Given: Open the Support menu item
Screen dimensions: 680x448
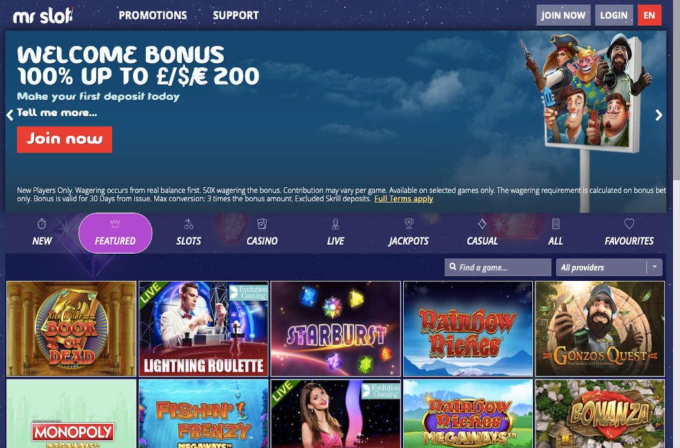Looking at the screenshot, I should pos(236,15).
